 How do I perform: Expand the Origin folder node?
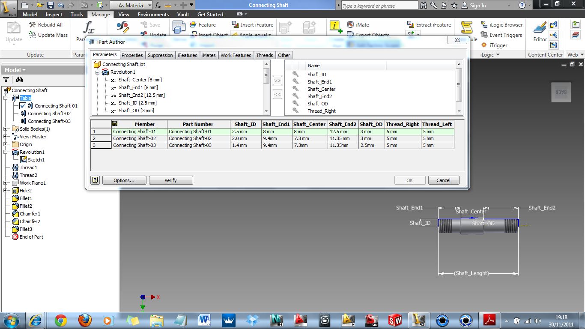click(6, 144)
